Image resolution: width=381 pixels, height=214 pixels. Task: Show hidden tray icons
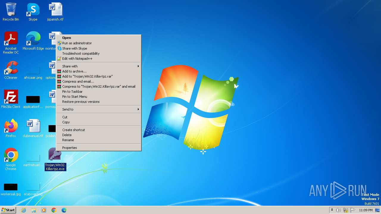point(332,210)
